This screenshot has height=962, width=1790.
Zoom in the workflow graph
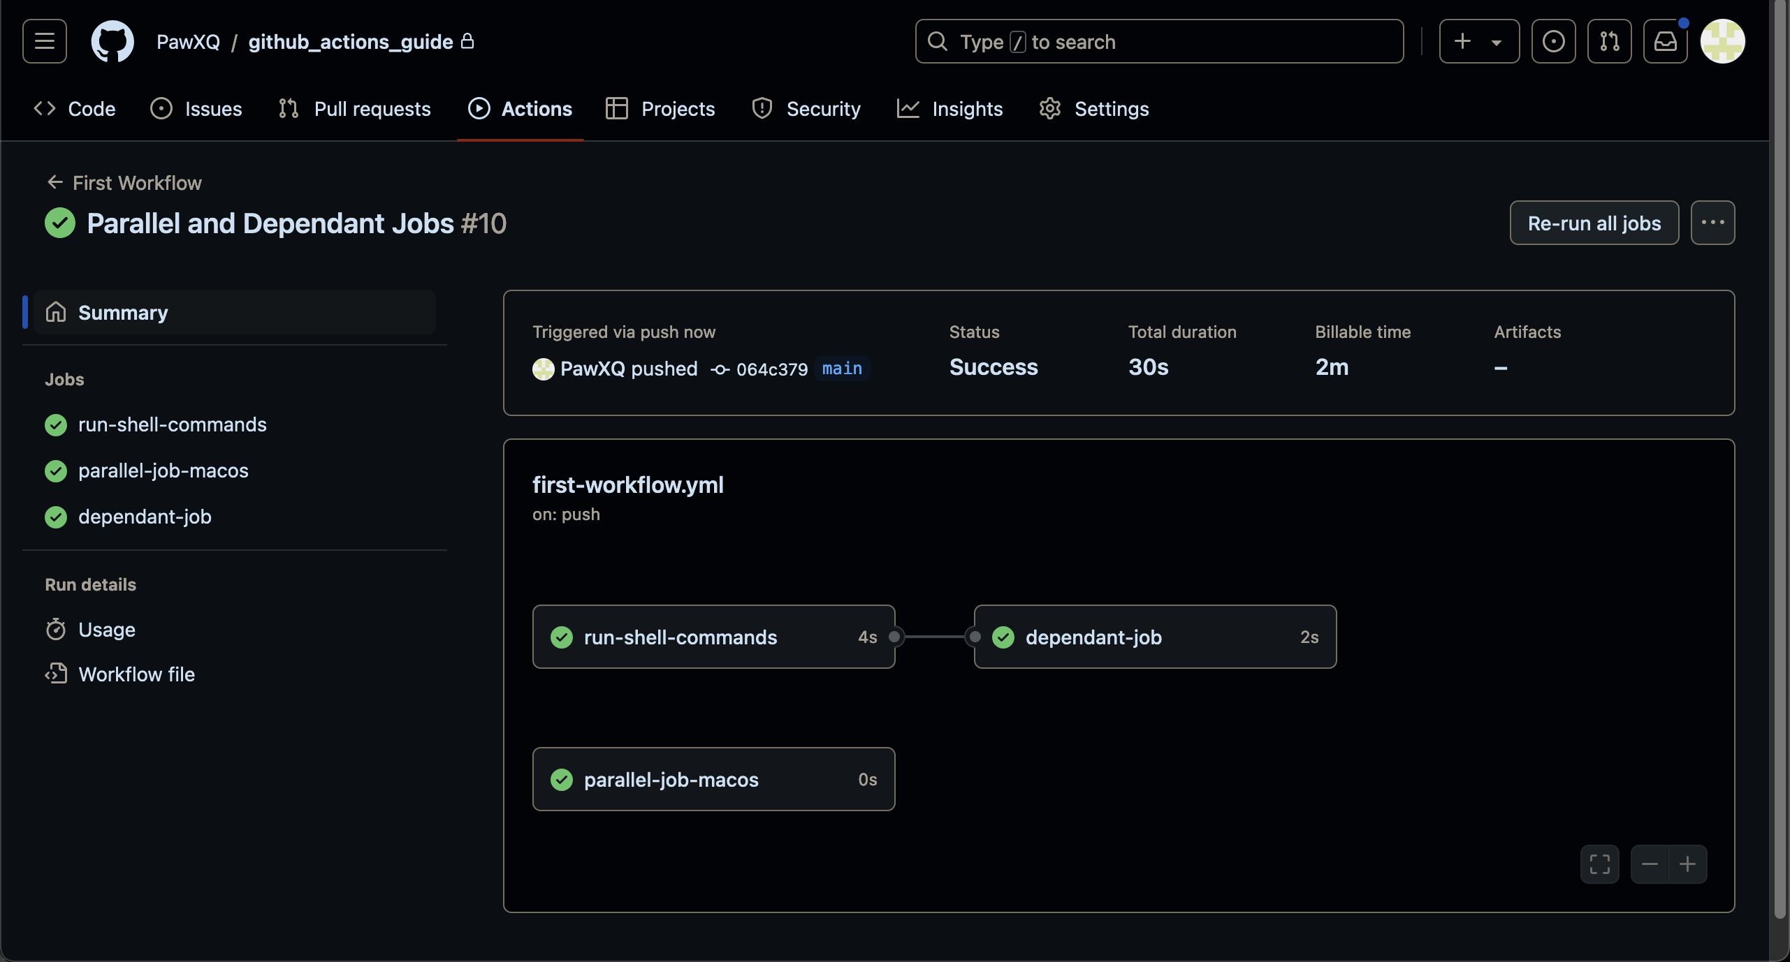pos(1687,864)
